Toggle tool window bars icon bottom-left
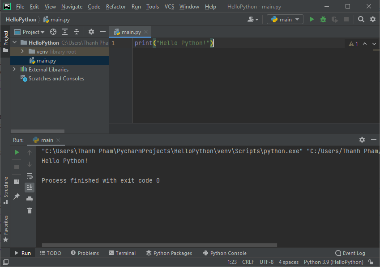 (6, 262)
